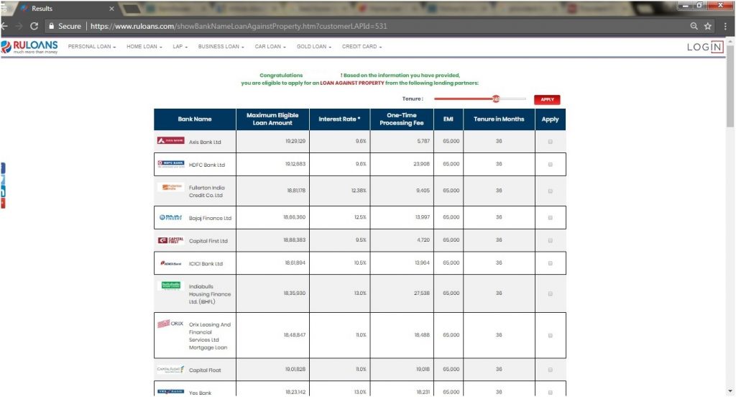Image resolution: width=736 pixels, height=397 pixels.
Task: Click the Axis Bank logo
Action: click(171, 140)
